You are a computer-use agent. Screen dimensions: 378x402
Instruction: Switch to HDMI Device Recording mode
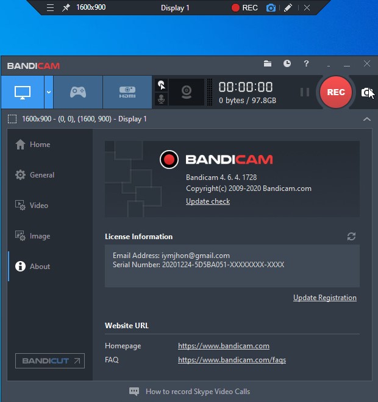(x=127, y=92)
